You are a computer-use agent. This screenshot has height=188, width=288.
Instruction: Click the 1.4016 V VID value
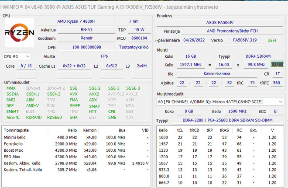click(140, 163)
